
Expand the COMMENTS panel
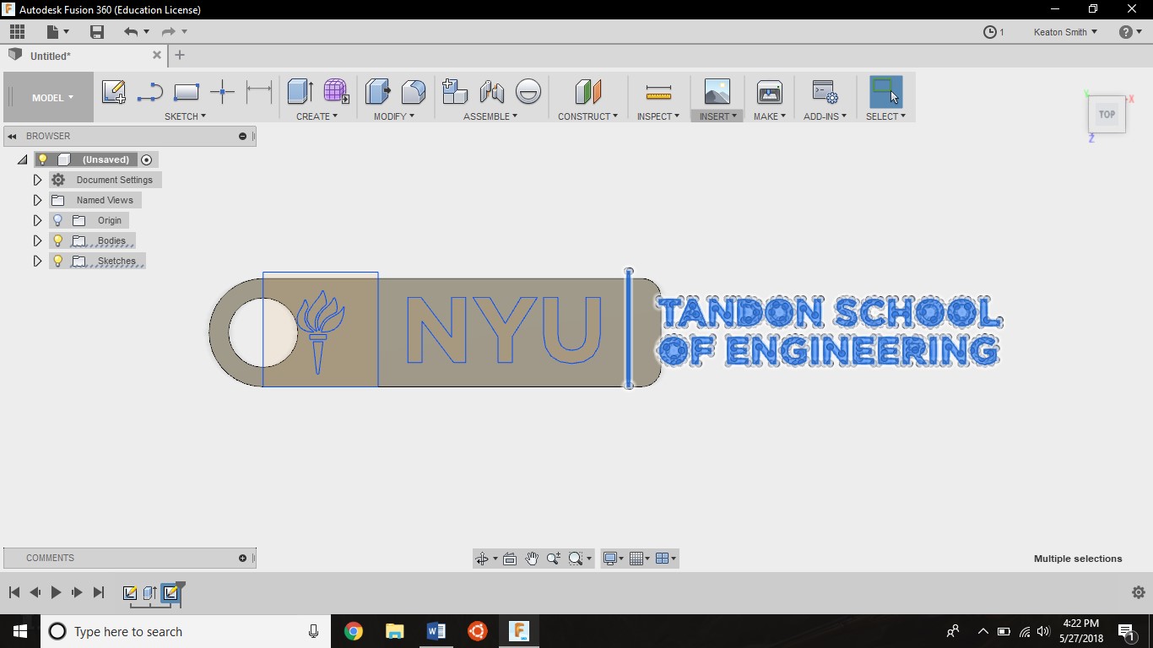[x=243, y=558]
